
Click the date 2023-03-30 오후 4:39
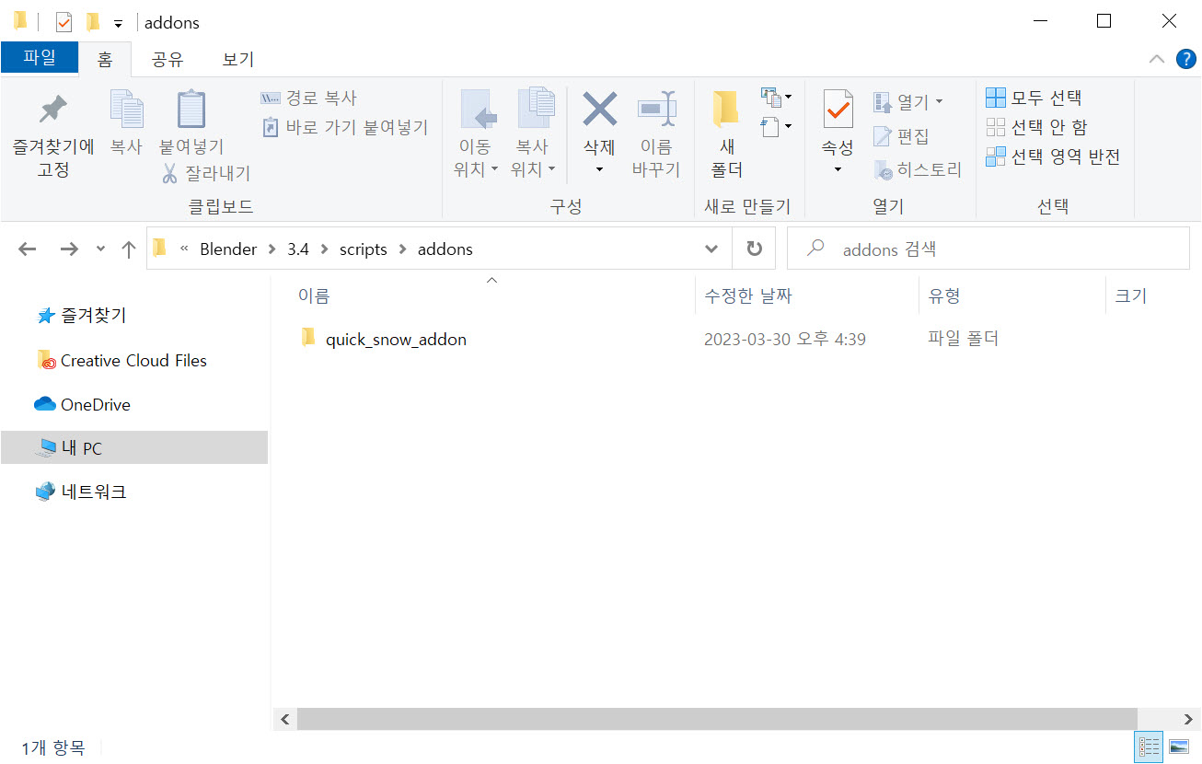tap(785, 340)
